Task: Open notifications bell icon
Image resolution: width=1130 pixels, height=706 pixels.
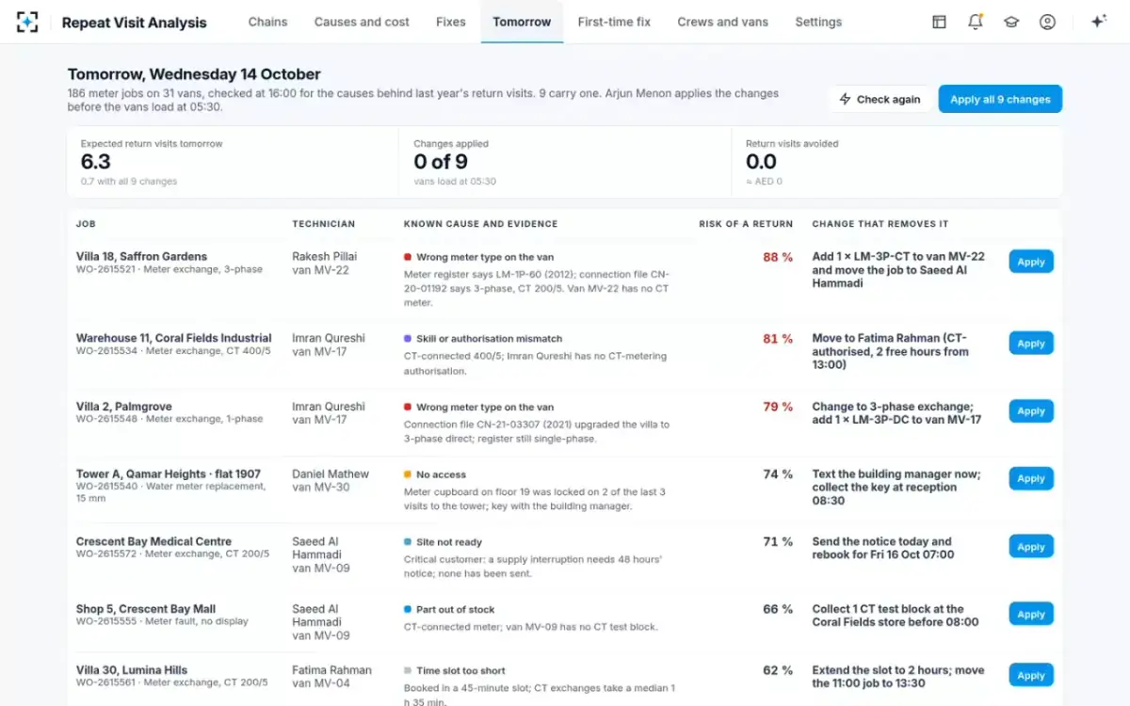Action: point(976,22)
